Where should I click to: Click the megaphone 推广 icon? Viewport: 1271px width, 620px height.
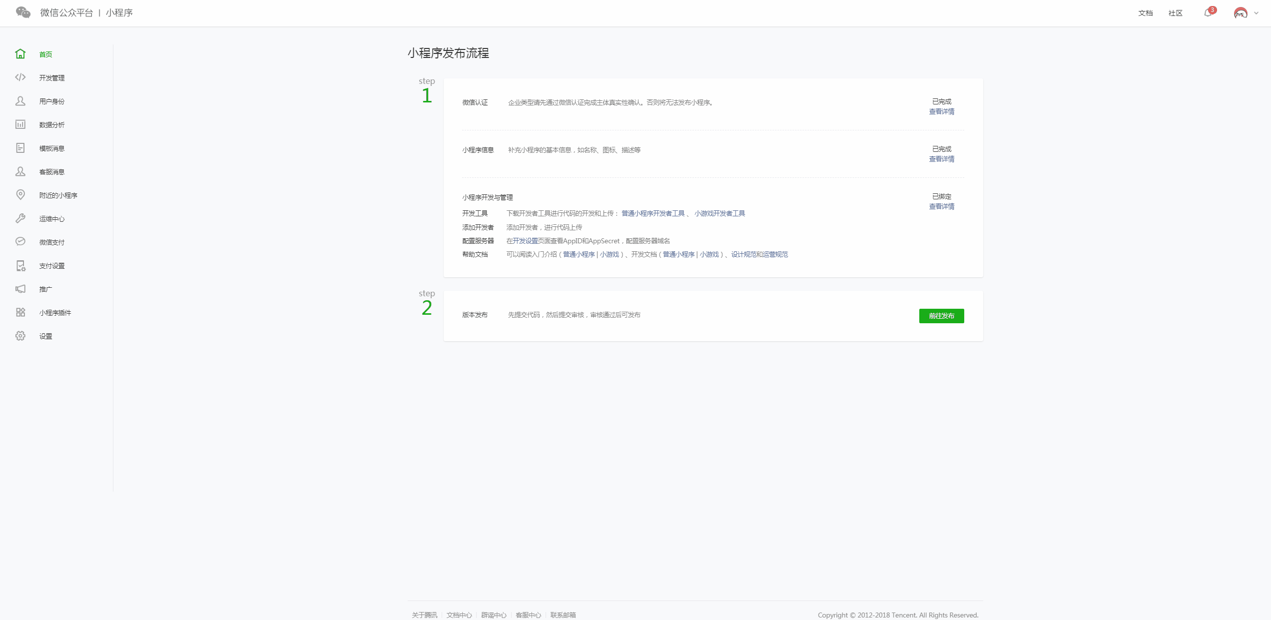click(x=20, y=289)
